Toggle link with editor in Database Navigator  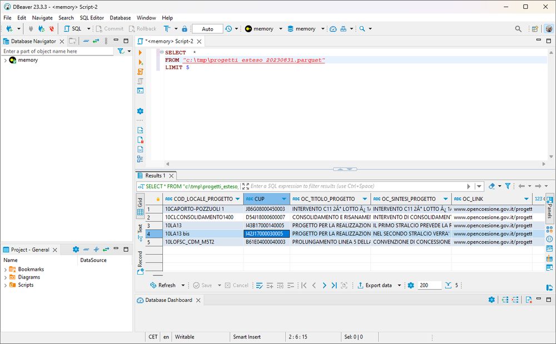tap(96, 41)
